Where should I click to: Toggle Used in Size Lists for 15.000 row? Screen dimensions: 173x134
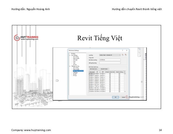110,74
